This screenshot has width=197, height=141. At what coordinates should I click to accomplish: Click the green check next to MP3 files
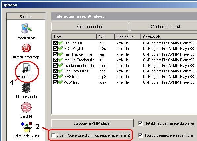[x=60, y=76]
